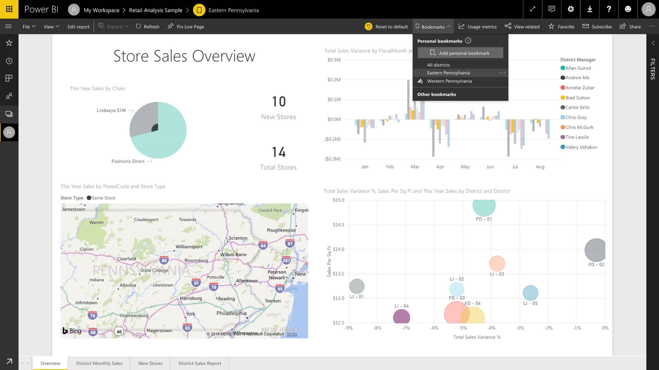Click the Personal bookmarks info icon
Image resolution: width=659 pixels, height=370 pixels.
click(x=468, y=41)
